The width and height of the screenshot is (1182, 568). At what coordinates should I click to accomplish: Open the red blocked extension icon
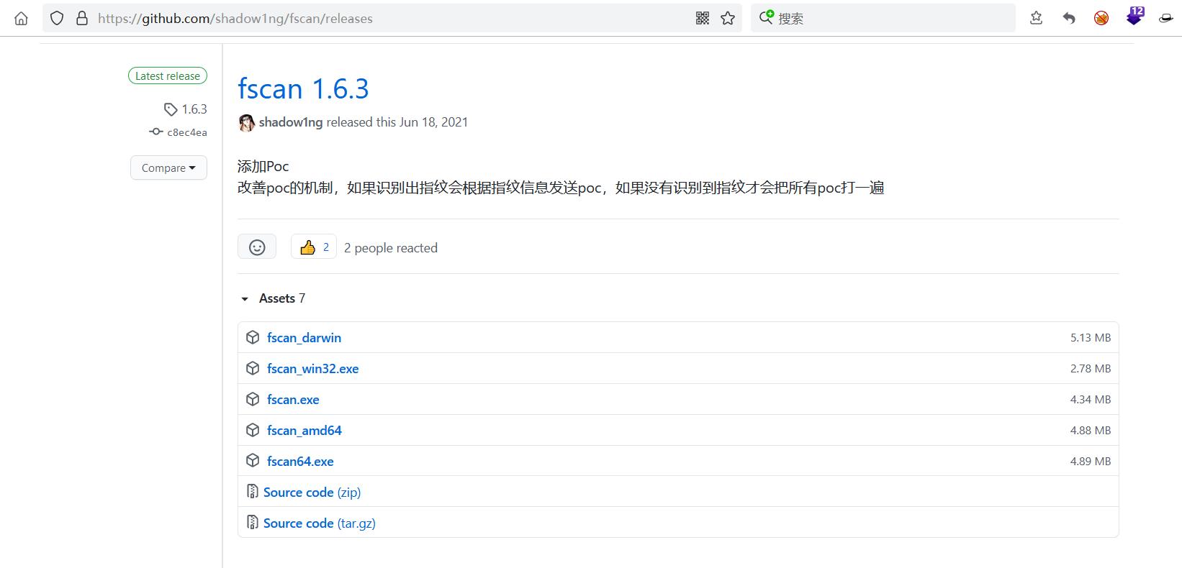[1101, 18]
